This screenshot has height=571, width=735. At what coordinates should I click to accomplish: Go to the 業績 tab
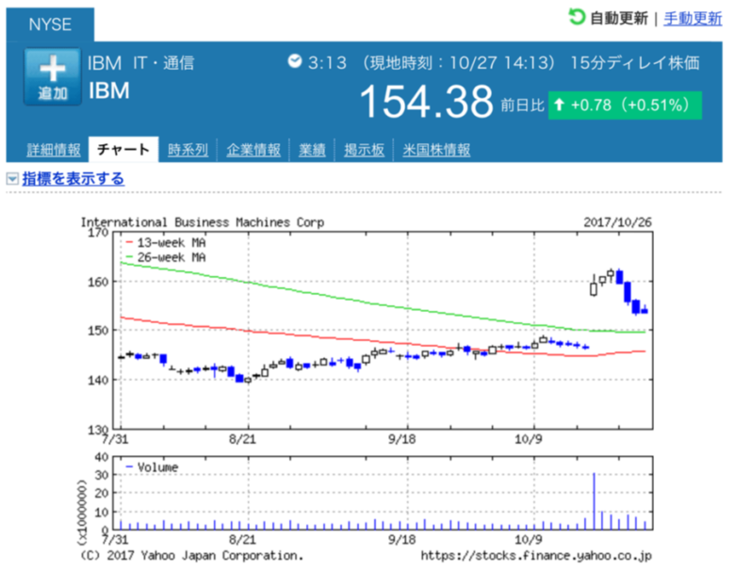(x=312, y=150)
